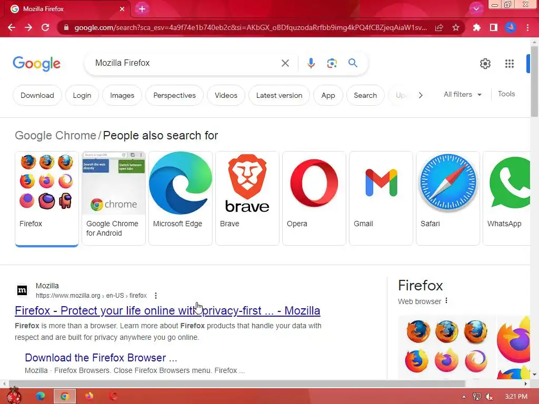This screenshot has width=539, height=404.
Task: Select the Search filter chip
Action: pos(365,96)
